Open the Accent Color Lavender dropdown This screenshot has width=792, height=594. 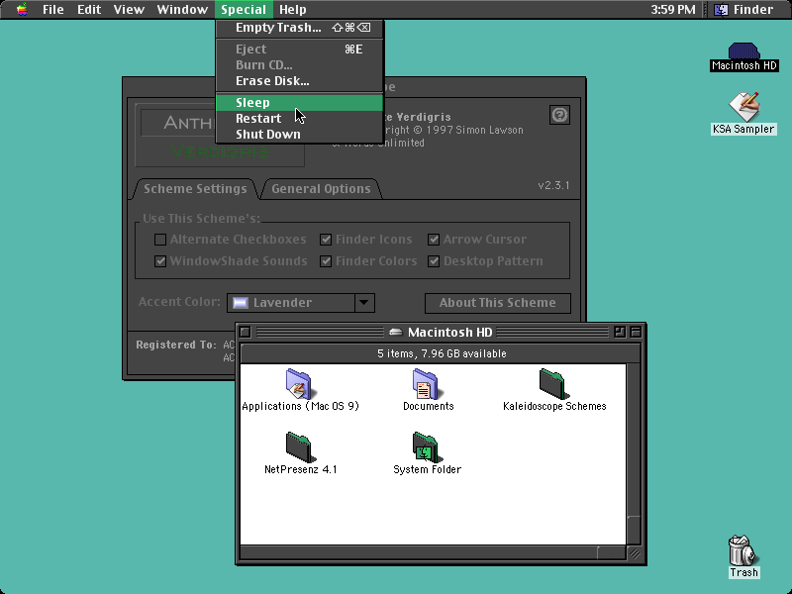[301, 303]
